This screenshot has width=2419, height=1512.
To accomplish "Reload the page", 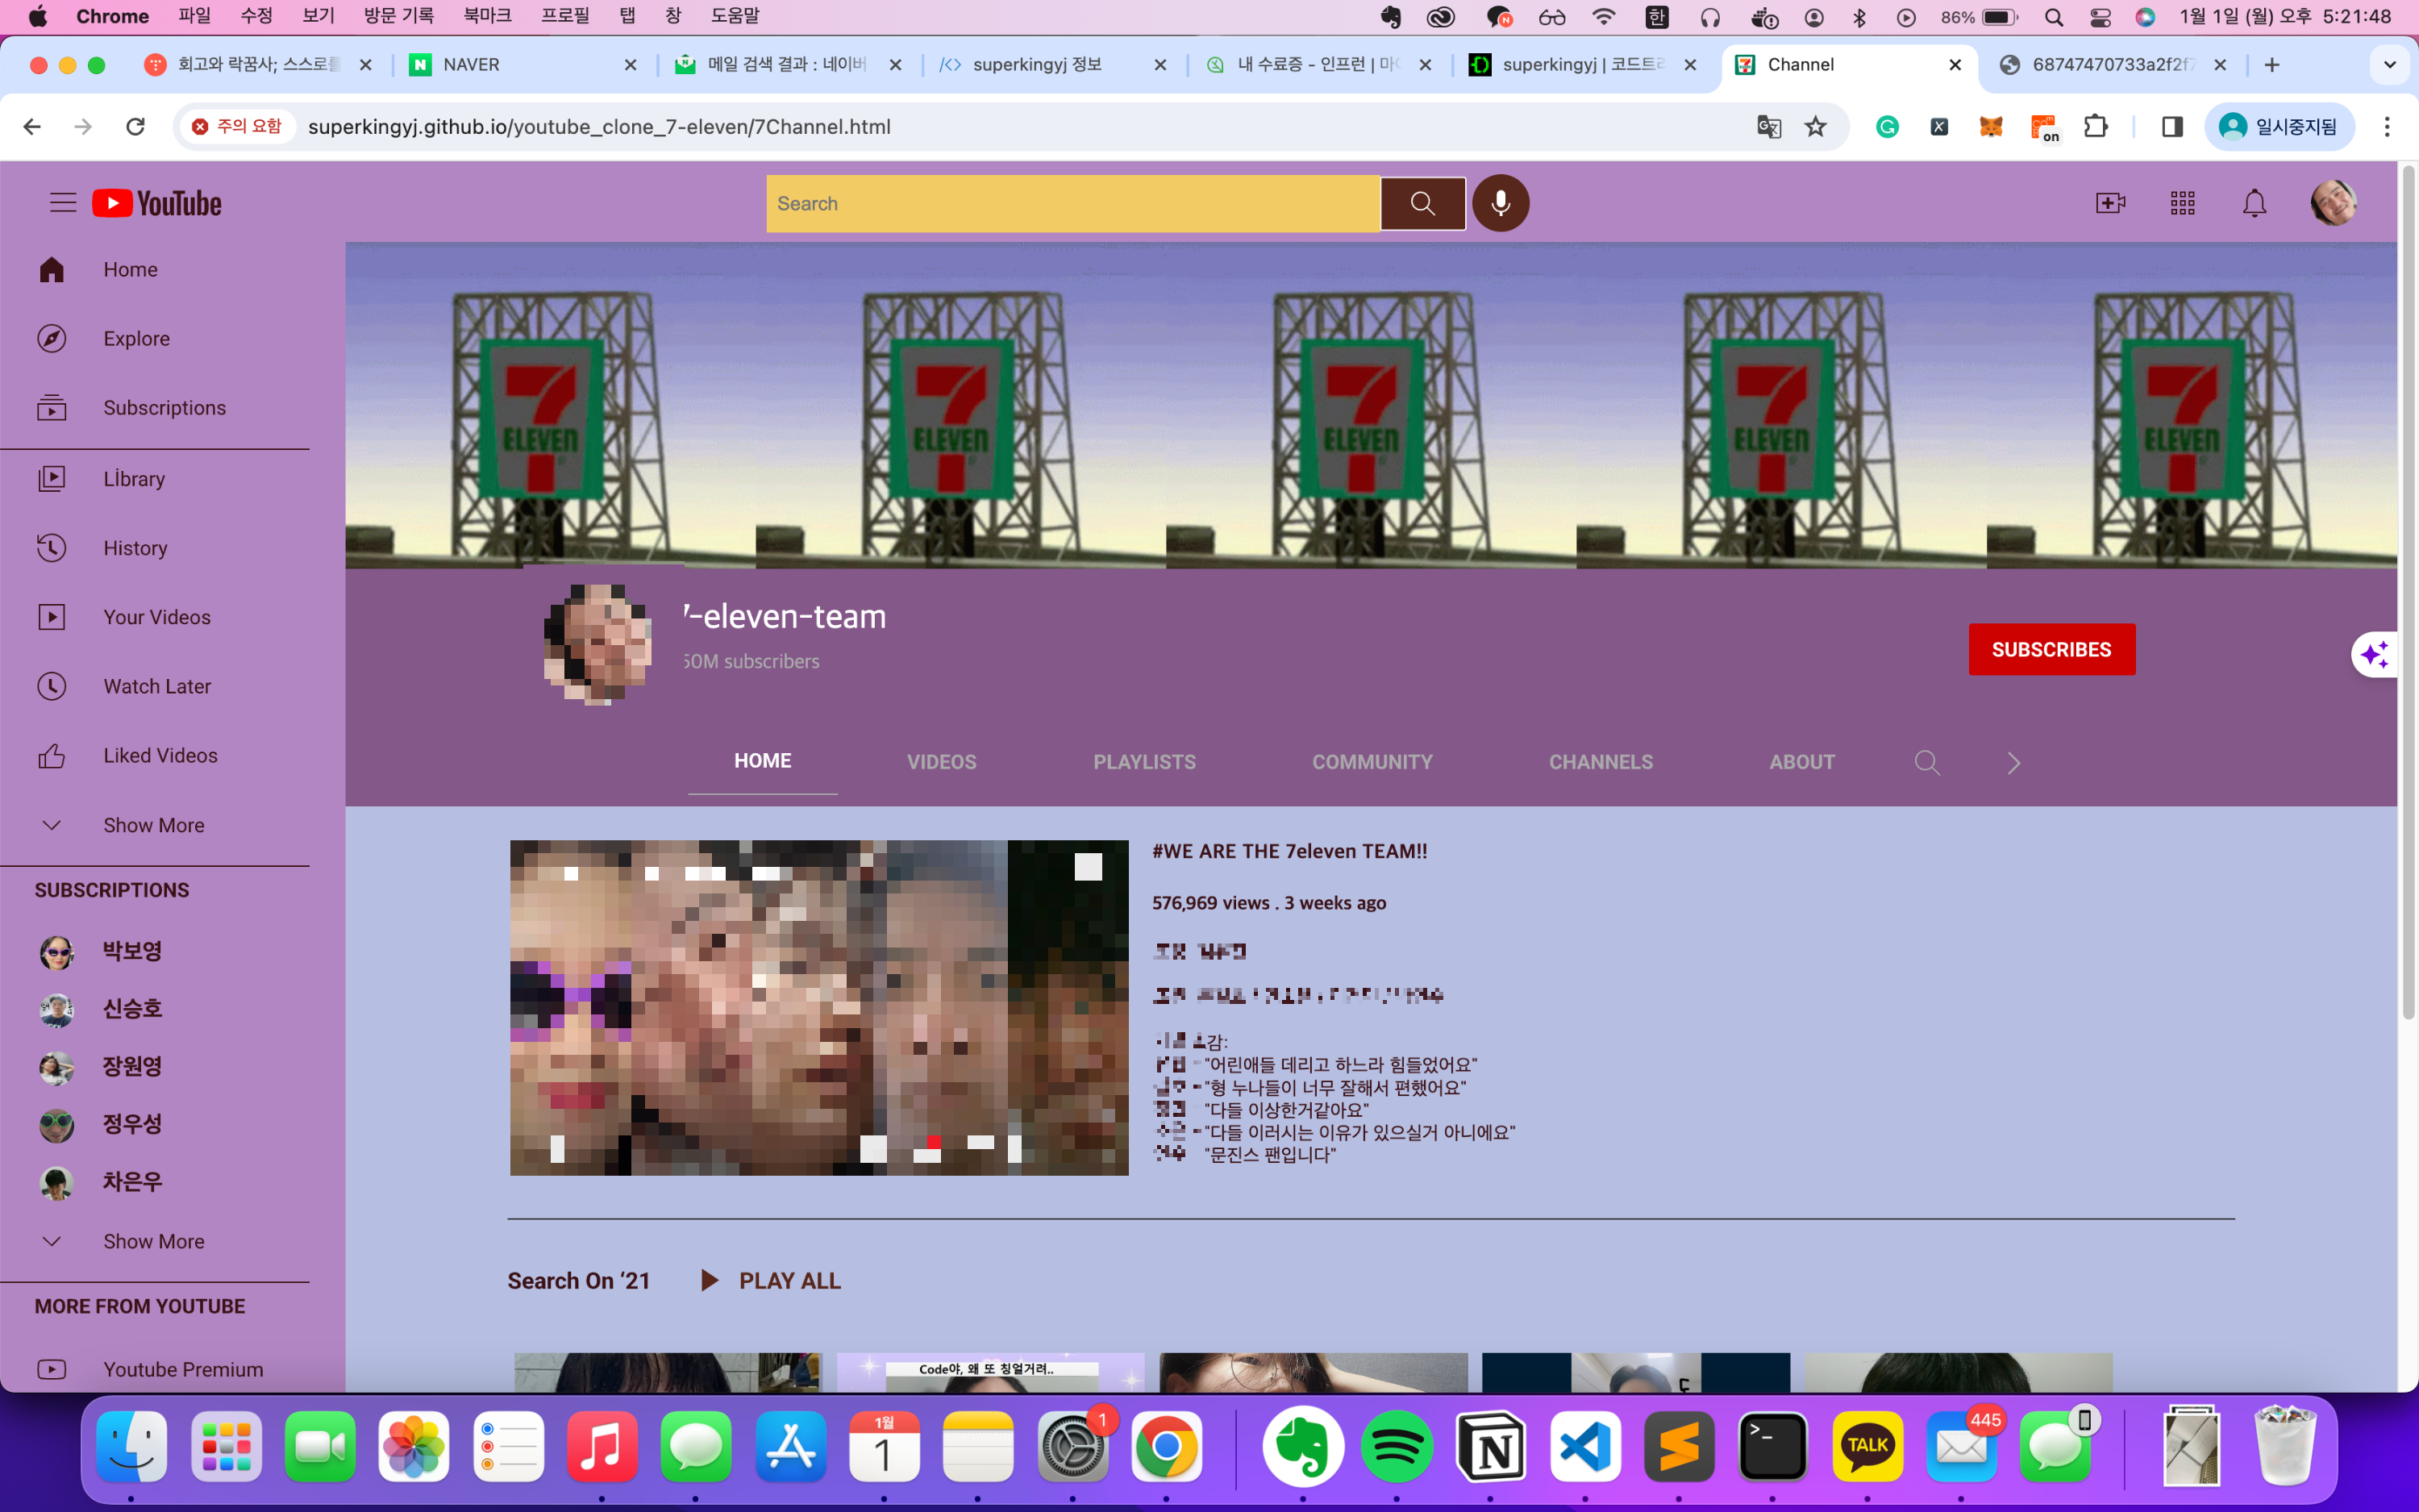I will click(x=135, y=127).
